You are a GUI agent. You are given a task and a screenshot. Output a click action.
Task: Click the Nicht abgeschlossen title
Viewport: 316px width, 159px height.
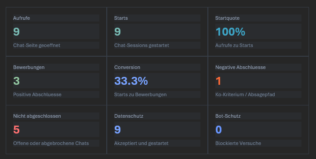point(37,116)
